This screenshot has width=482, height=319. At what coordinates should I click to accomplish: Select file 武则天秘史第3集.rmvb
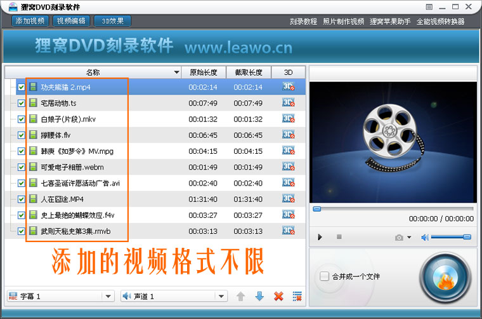coord(75,231)
